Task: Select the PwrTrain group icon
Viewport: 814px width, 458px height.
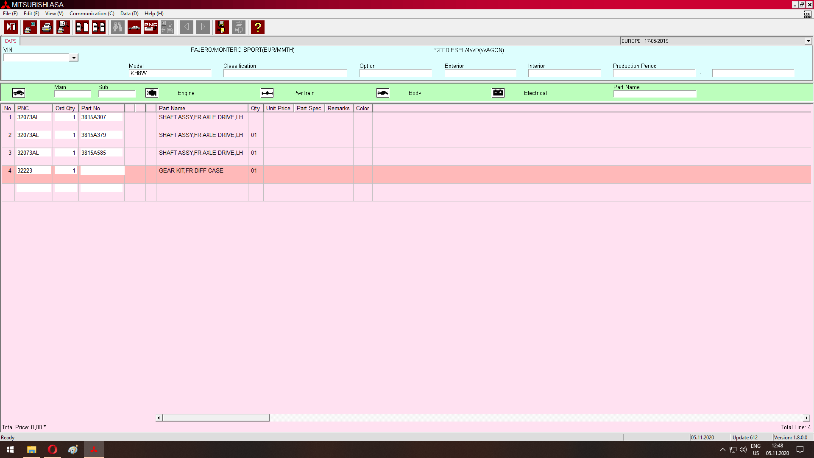Action: coord(267,93)
